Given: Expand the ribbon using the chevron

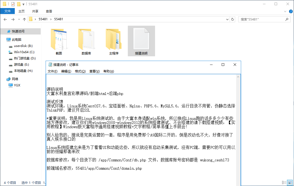Looking at the screenshot, I should (x=285, y=11).
